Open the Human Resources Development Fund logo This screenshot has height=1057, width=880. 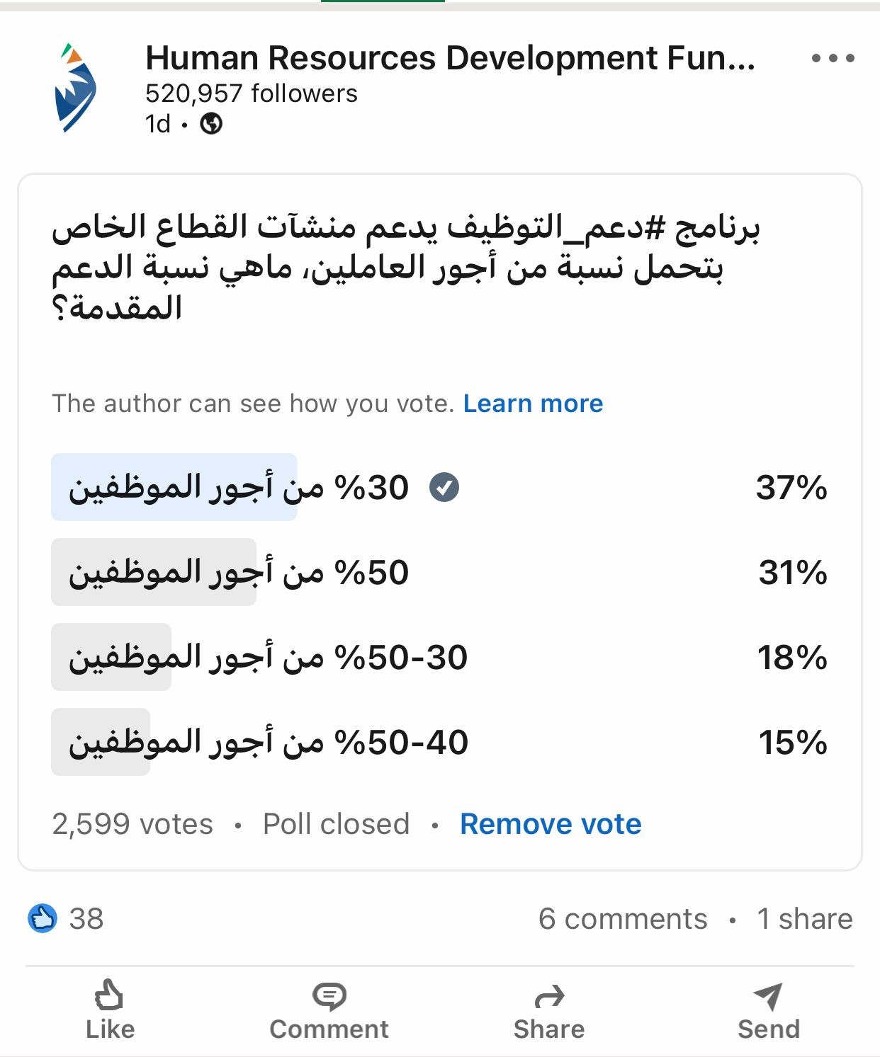(75, 88)
